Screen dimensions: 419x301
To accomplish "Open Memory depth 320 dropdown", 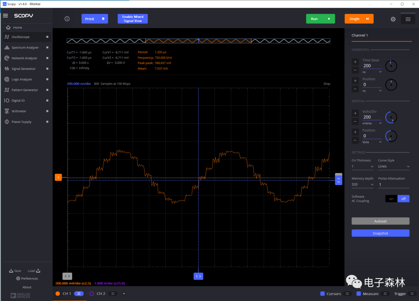I will [x=362, y=185].
